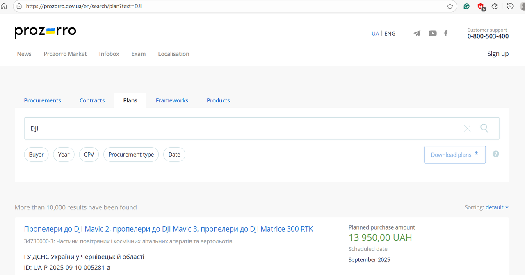Image resolution: width=525 pixels, height=275 pixels.
Task: Open browser history clock icon
Action: click(510, 6)
